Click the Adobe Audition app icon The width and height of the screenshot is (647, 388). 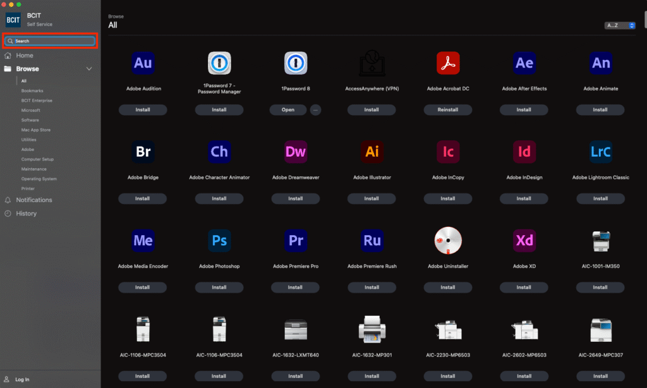tap(143, 63)
